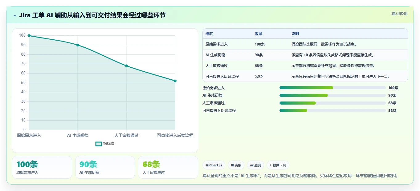Click table cell 人工审核通过
420x191 pixels.
(x=217, y=66)
